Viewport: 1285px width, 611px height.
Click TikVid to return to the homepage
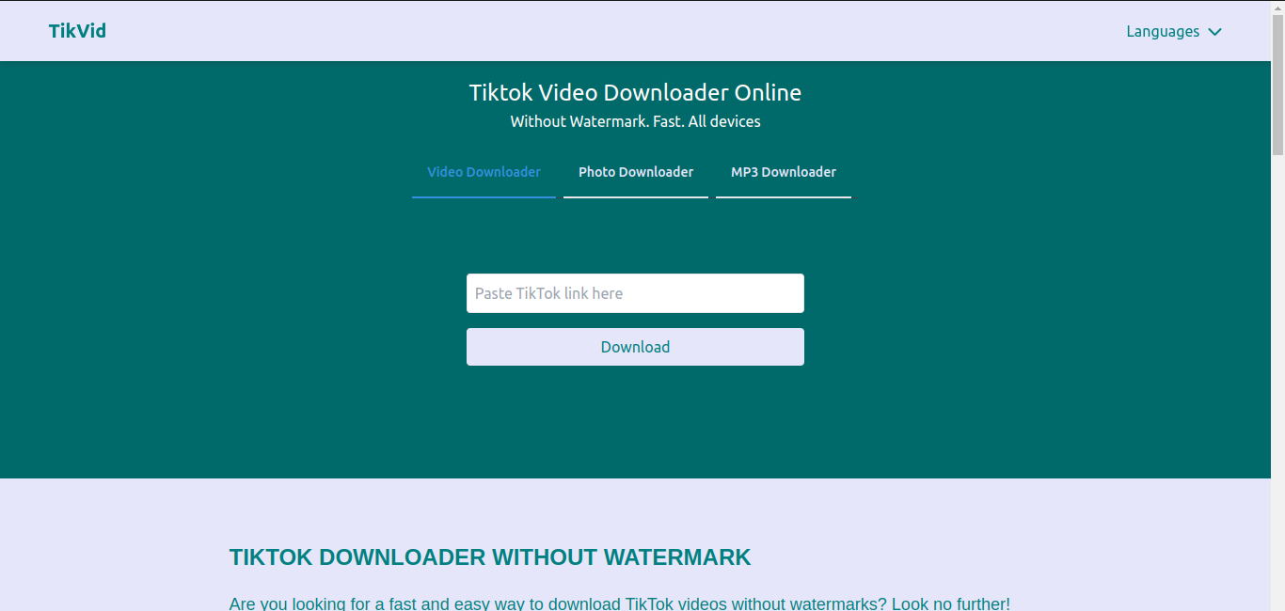pyautogui.click(x=77, y=30)
